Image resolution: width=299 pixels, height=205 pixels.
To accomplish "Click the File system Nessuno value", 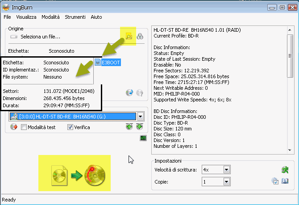I will pyautogui.click(x=53, y=77).
